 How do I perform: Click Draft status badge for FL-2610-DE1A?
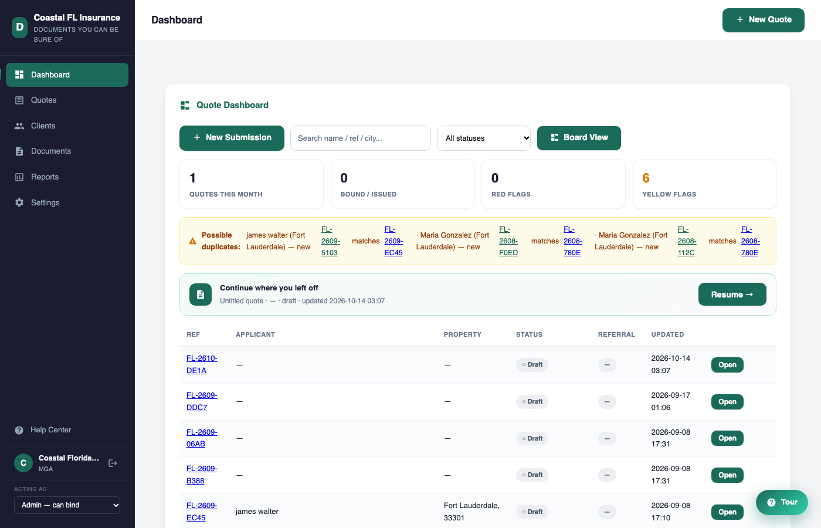(x=532, y=365)
